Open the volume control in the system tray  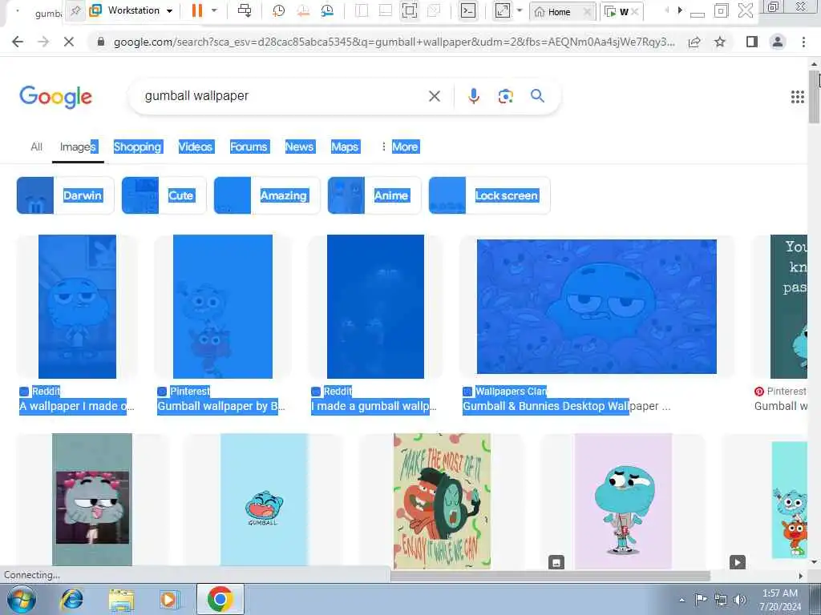click(x=739, y=599)
